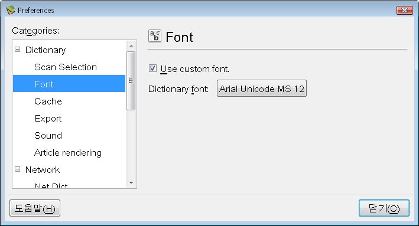Select the Net Dict category
Screen dimensions: 419x226
pyautogui.click(x=51, y=185)
